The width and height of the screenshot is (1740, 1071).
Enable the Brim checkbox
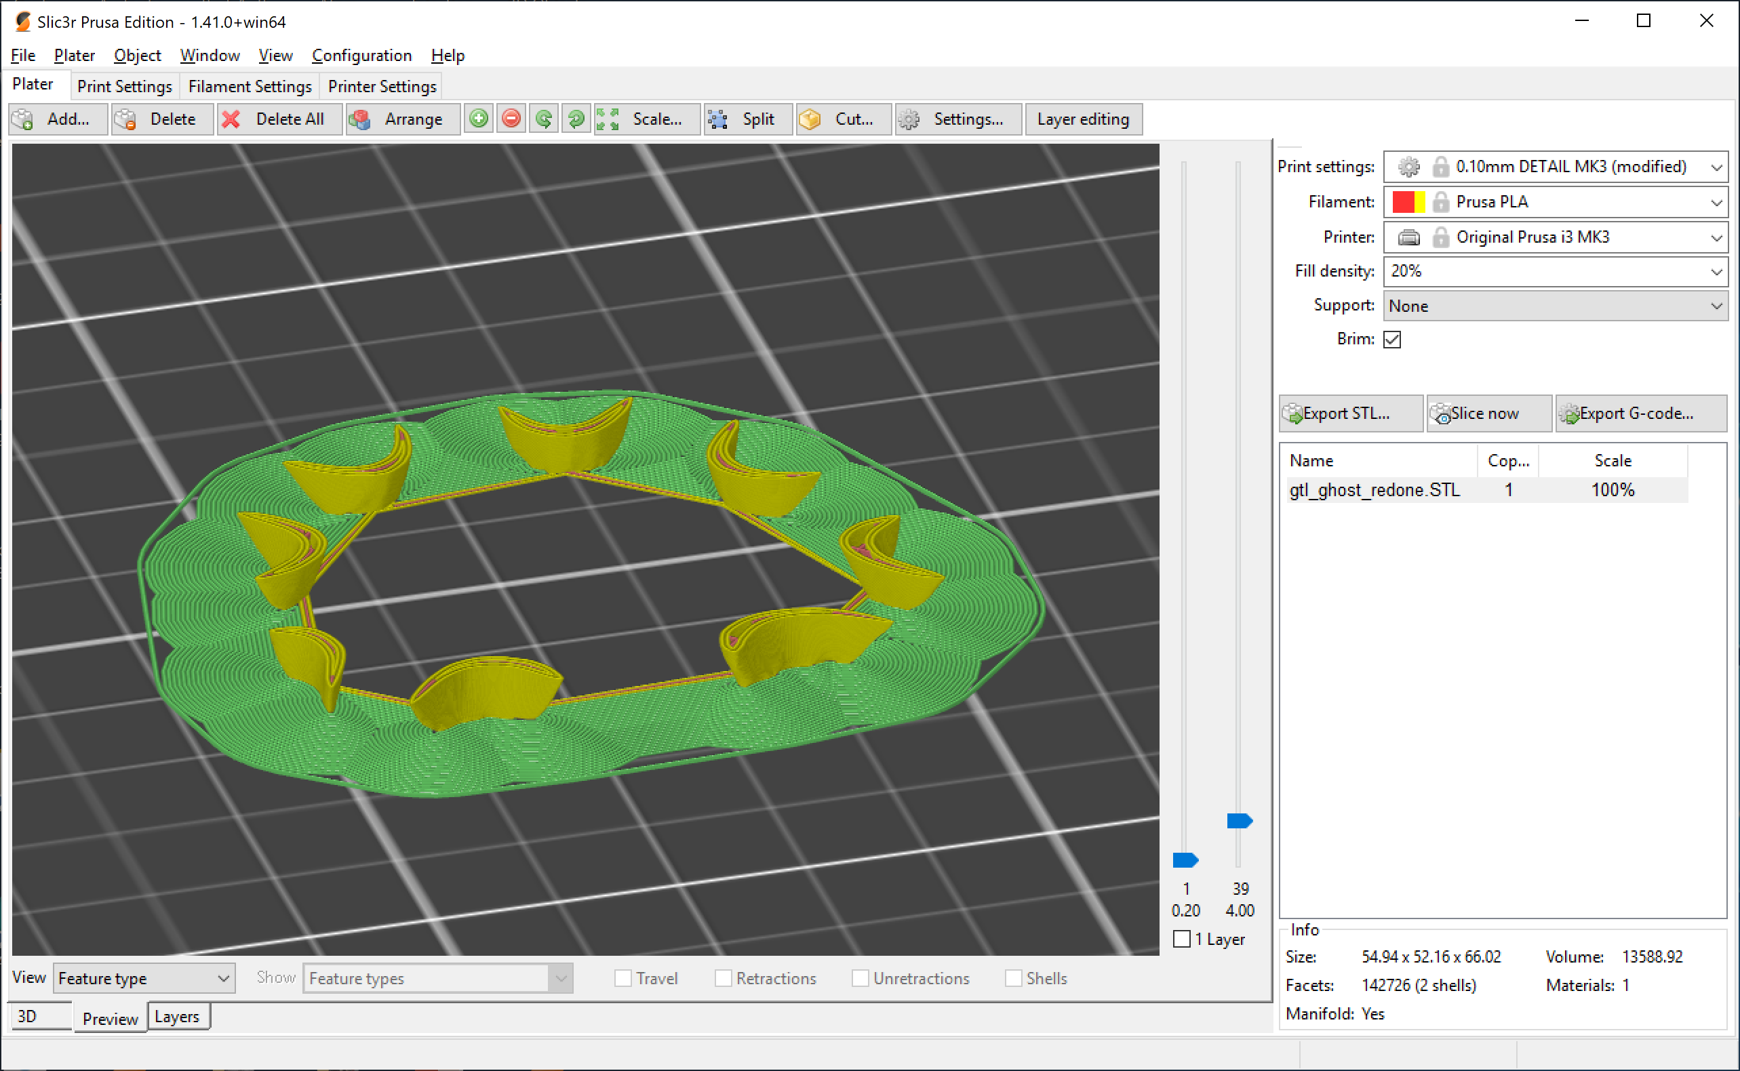point(1394,338)
